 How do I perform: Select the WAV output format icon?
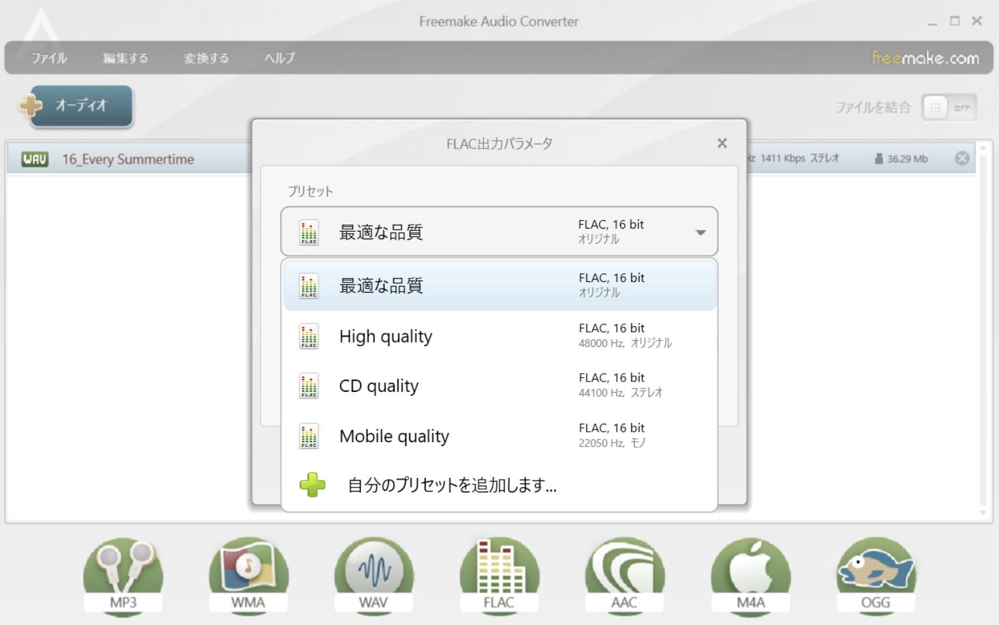point(373,573)
